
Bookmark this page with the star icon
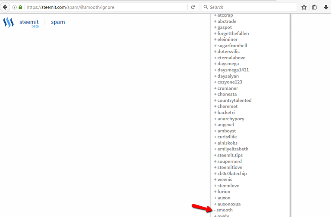tap(304, 7)
